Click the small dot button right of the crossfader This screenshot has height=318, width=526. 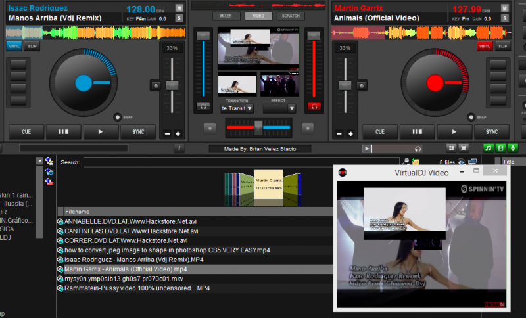pos(308,128)
